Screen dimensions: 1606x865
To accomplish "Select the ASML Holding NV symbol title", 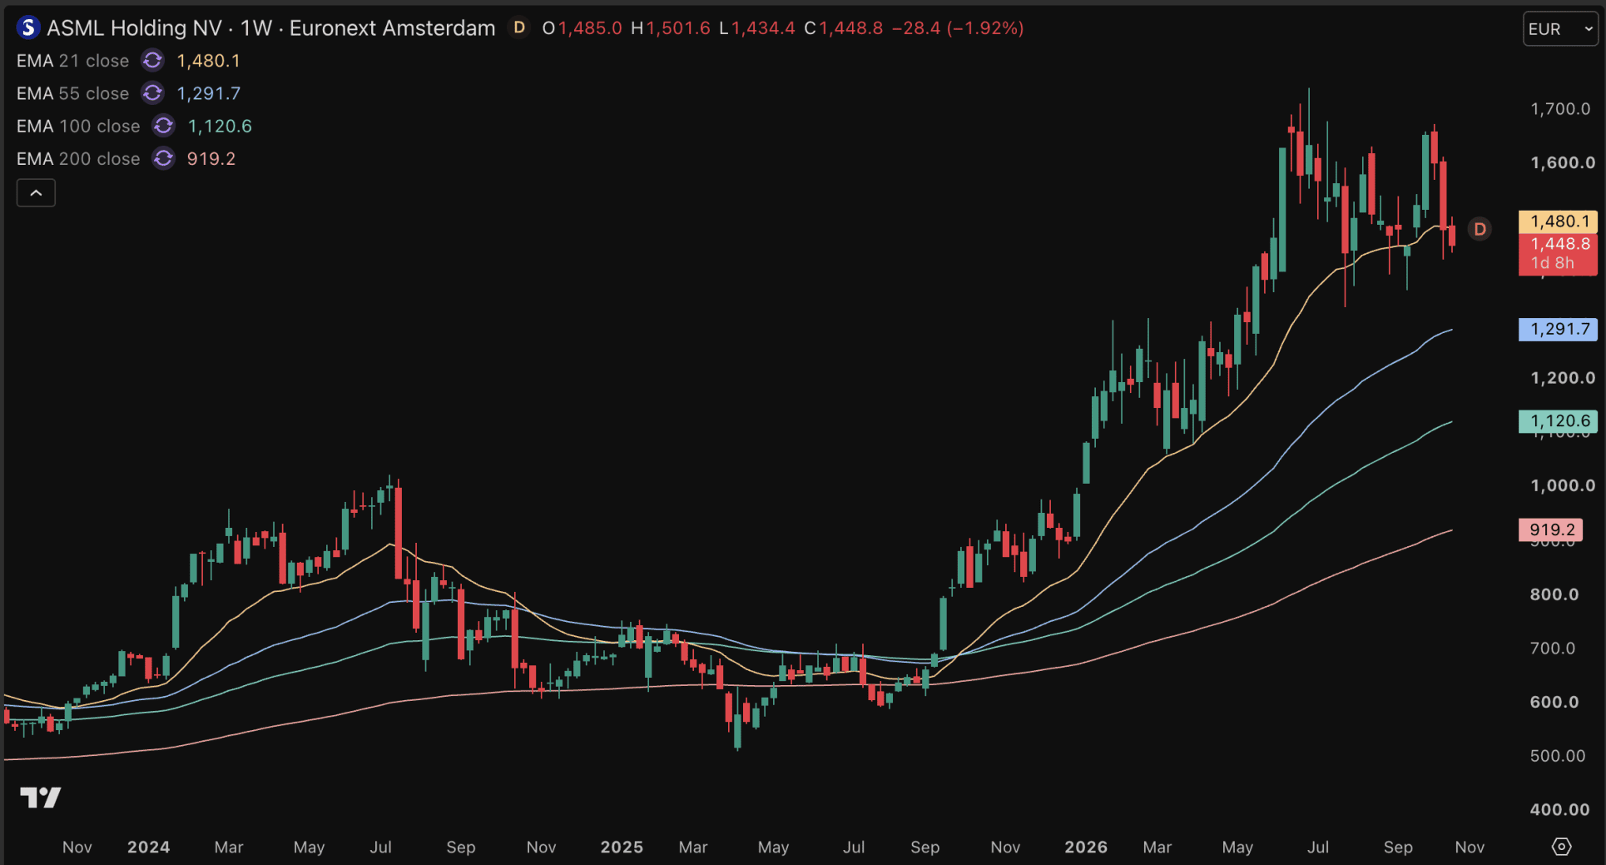I will pos(135,27).
